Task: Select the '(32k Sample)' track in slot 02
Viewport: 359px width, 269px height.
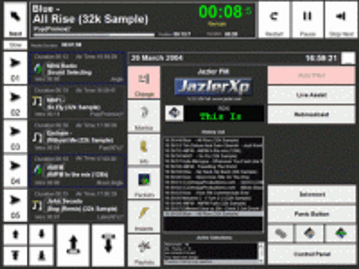Action: pyautogui.click(x=77, y=102)
